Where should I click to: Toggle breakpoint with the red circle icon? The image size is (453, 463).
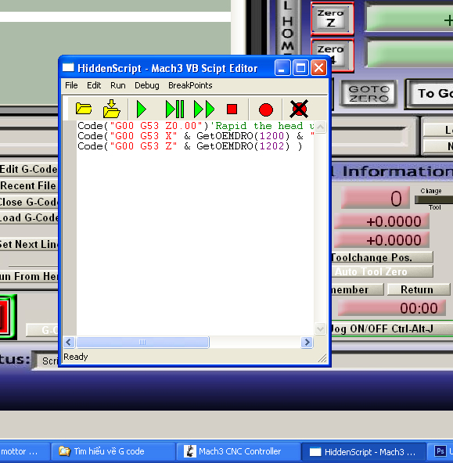[x=266, y=109]
